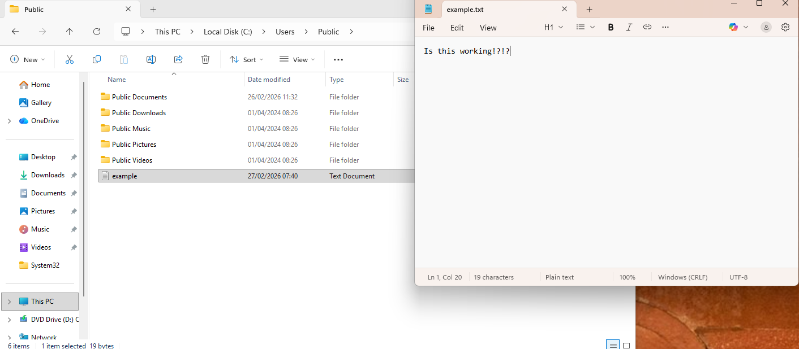Image resolution: width=799 pixels, height=349 pixels.
Task: Click the New button in Explorer
Action: 27,59
